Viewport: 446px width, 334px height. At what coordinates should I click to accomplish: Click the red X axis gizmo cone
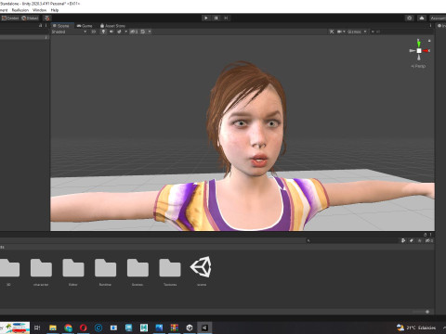[426, 51]
